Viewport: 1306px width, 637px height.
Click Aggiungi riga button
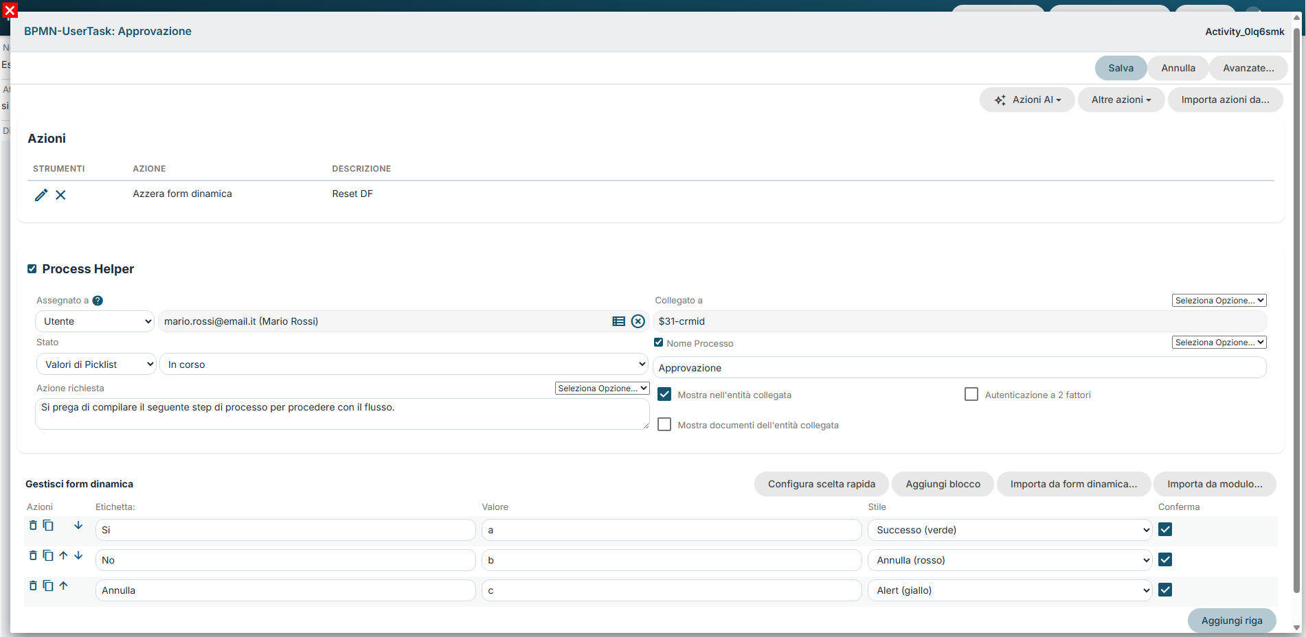tap(1232, 621)
